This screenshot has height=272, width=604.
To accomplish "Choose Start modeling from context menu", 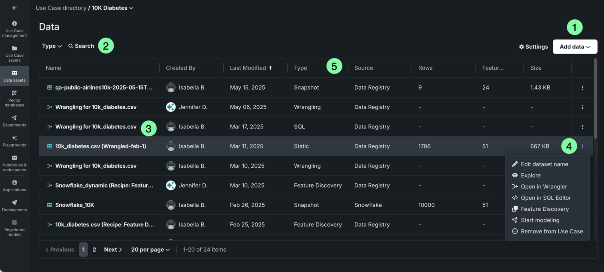I will (x=540, y=220).
